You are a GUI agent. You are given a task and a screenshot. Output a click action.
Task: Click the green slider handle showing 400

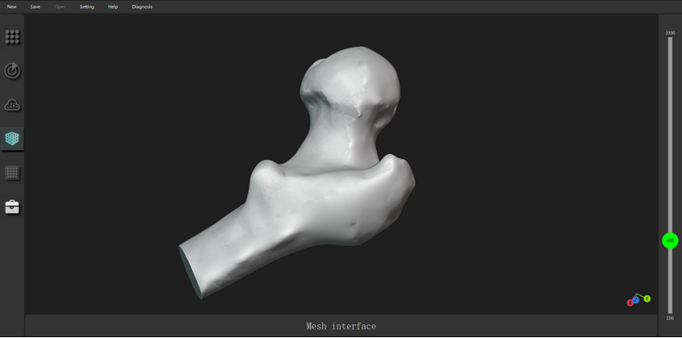pos(670,241)
